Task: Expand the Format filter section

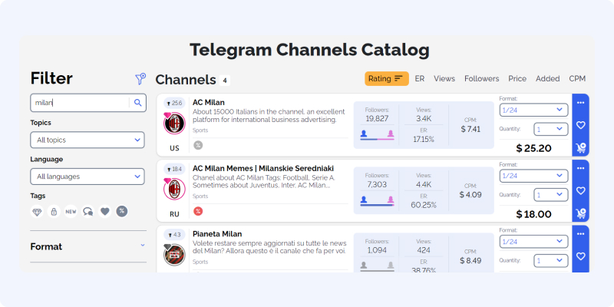Action: coord(88,246)
